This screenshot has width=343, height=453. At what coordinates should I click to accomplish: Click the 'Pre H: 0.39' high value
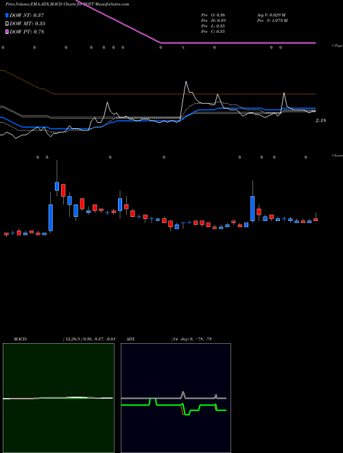pyautogui.click(x=213, y=21)
